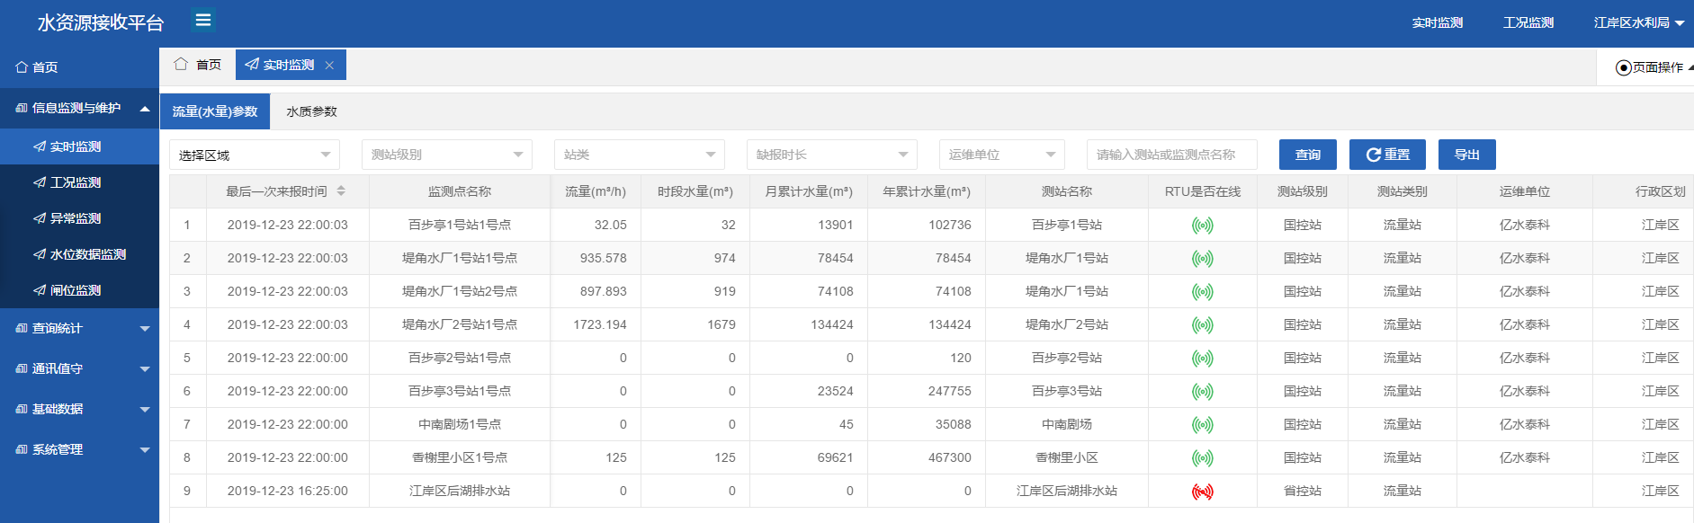Select 水位数据监测 sidebar item

[87, 254]
